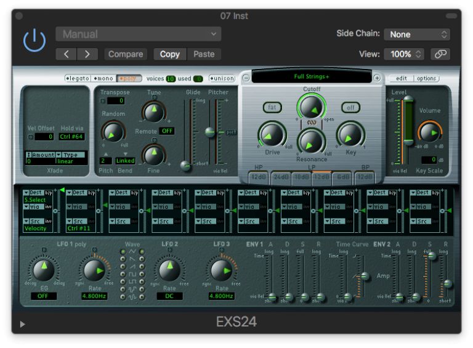Toggle the fat filter button
This screenshot has height=348, width=473.
coord(272,107)
